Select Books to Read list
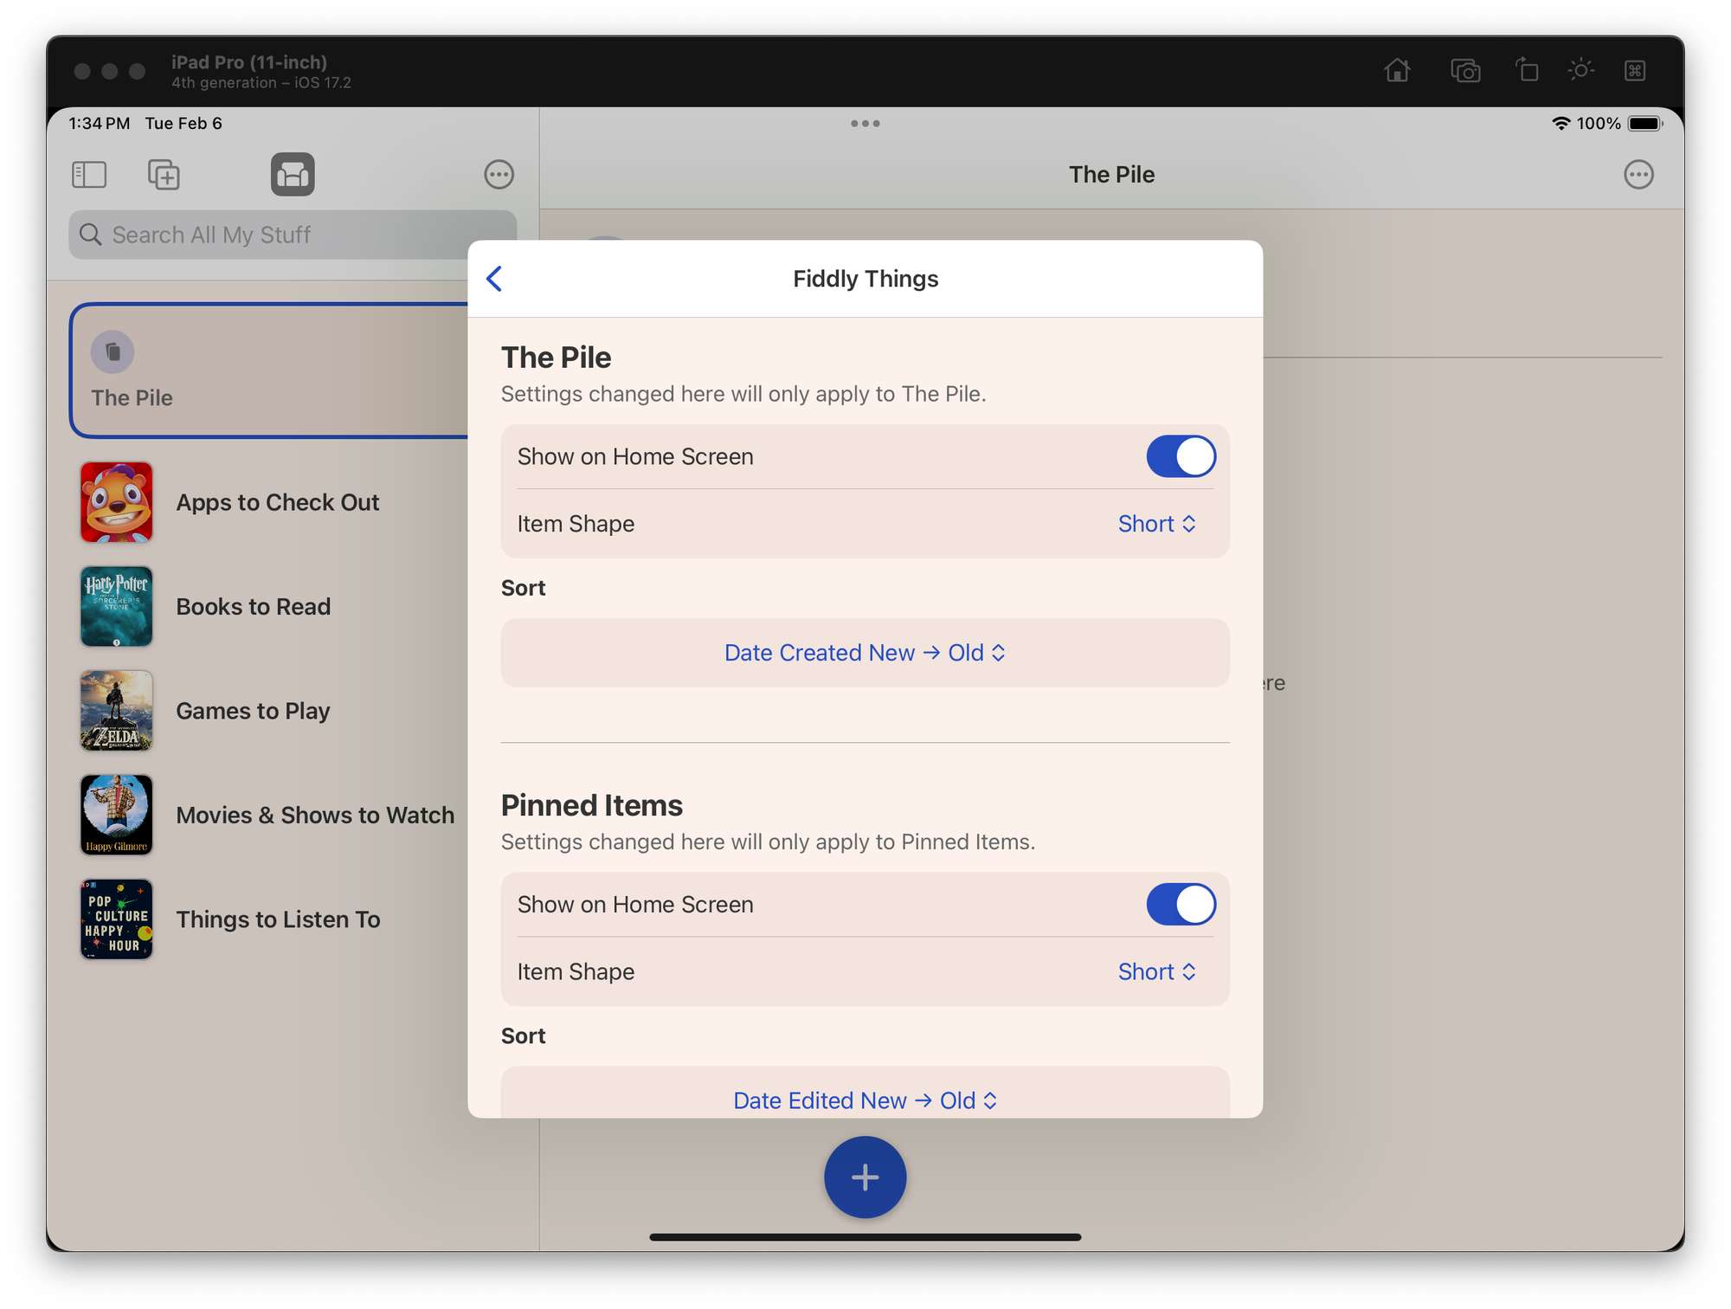 253,607
